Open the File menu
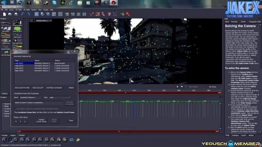 click(x=2, y=10)
